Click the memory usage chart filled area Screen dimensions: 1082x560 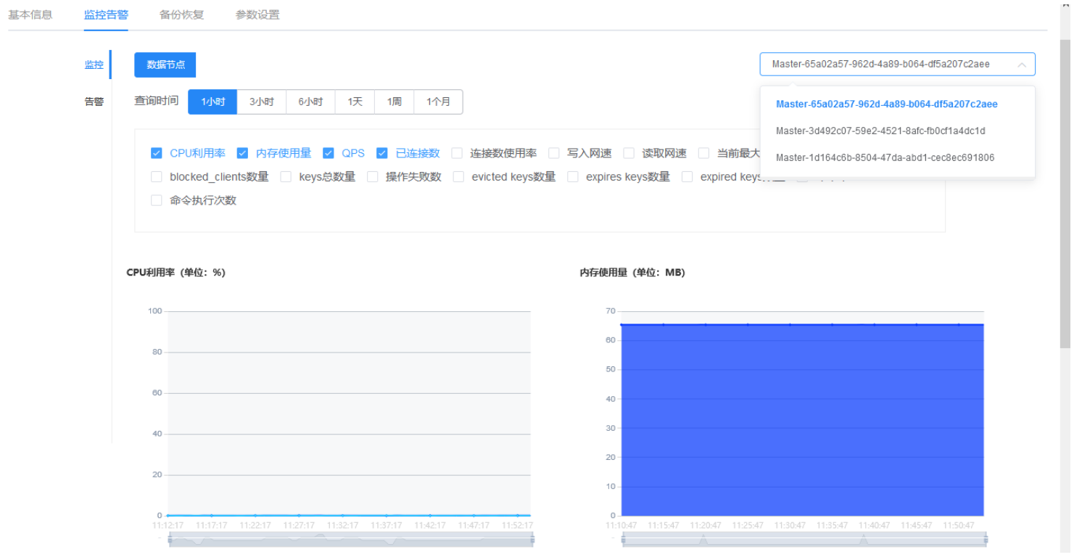tap(803, 420)
